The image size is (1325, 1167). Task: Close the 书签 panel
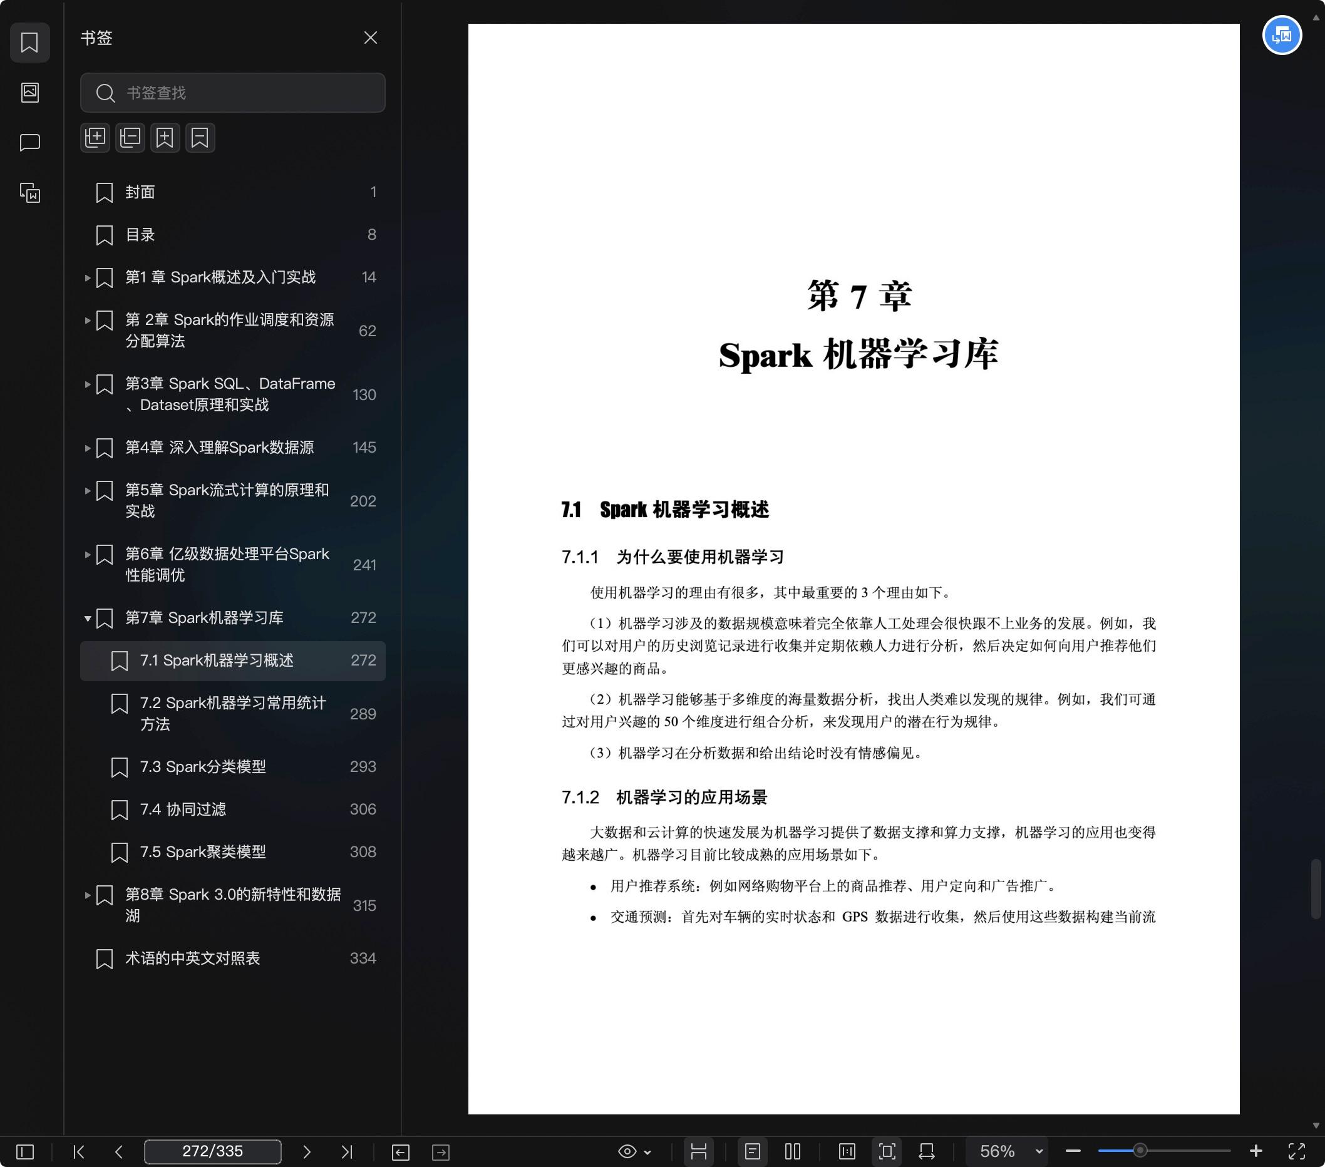(x=370, y=38)
